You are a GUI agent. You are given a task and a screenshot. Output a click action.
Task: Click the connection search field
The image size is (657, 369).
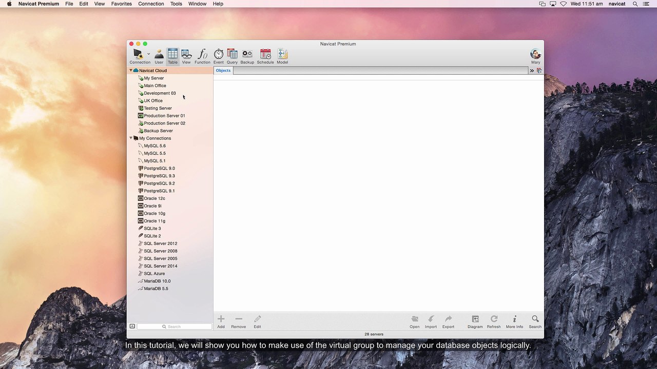click(175, 326)
